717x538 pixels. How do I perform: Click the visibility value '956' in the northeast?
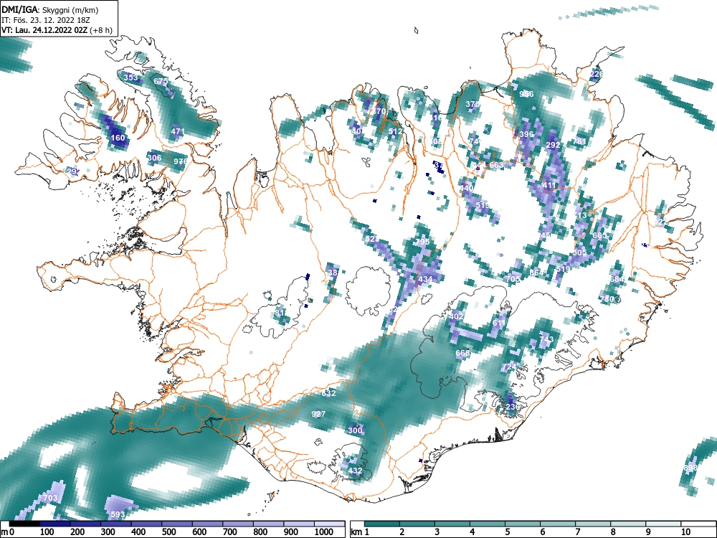point(526,94)
